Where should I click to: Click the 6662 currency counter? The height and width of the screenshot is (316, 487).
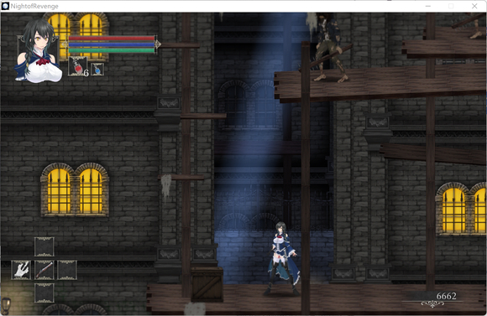coord(447,296)
